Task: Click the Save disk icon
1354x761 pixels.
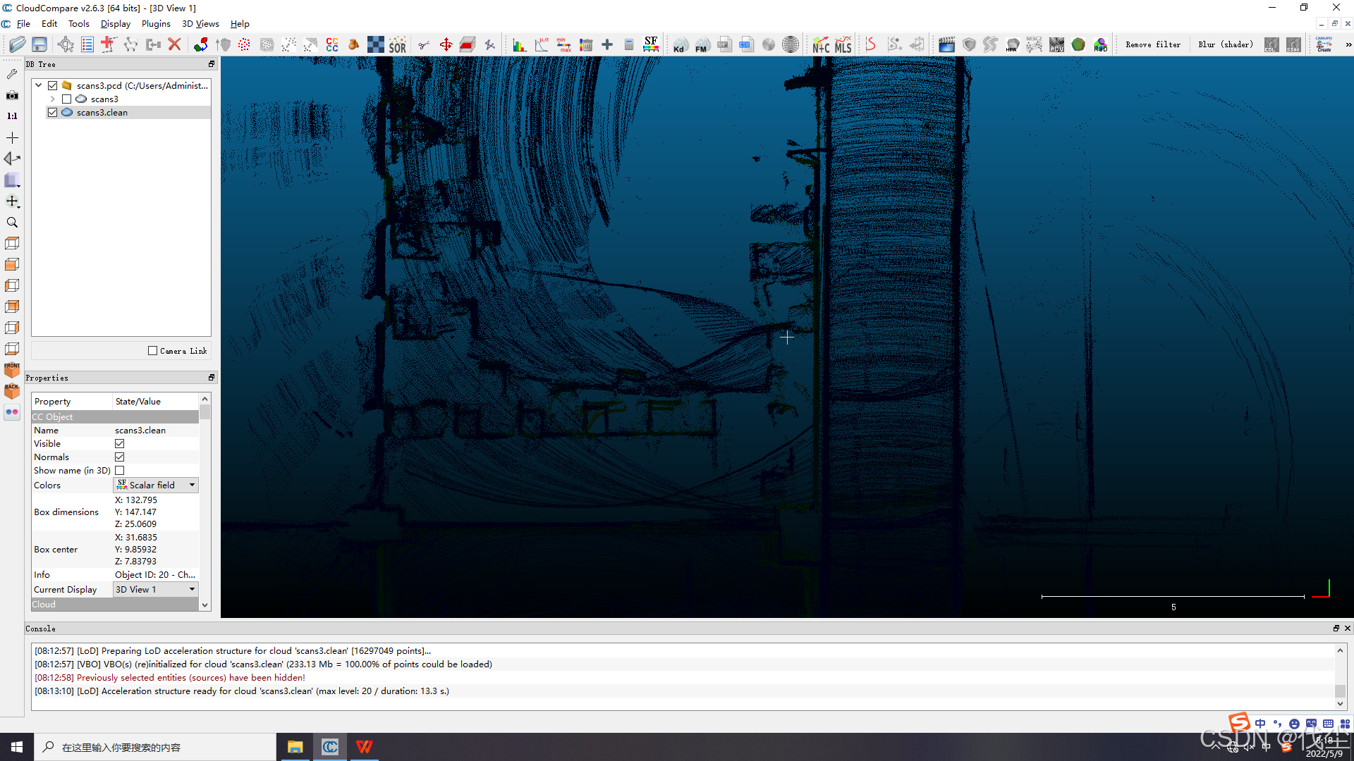Action: tap(39, 45)
